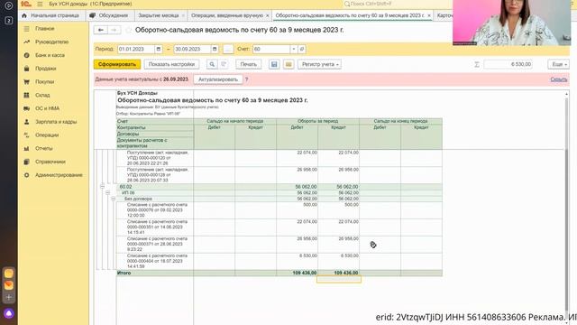Screen dimensions: 577x325
Task: Open the period selection ellipsis button
Action: [x=228, y=49]
